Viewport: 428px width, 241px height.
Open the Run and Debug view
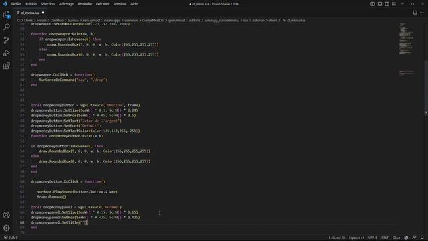(6, 53)
